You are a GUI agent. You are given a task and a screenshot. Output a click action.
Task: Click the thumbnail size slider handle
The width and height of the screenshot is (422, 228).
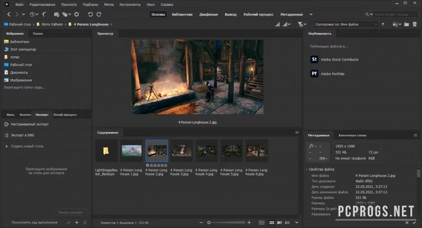click(209, 222)
